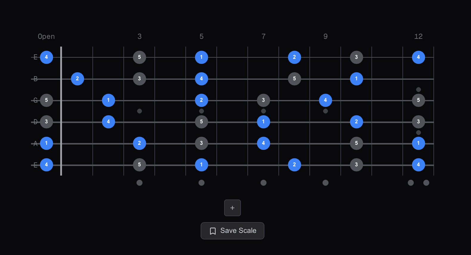Image resolution: width=471 pixels, height=255 pixels.
Task: Select the gray "3" note on the B string at fret 3
Action: click(x=140, y=79)
